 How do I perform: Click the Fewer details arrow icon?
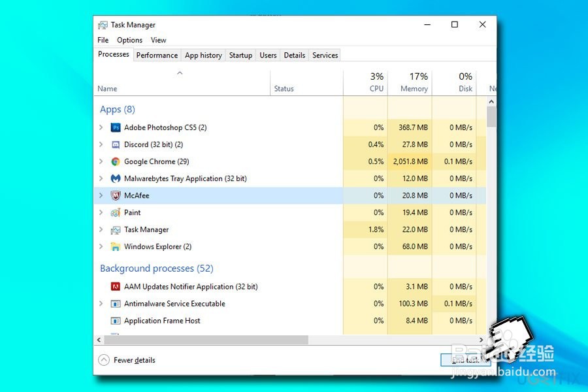click(x=104, y=360)
